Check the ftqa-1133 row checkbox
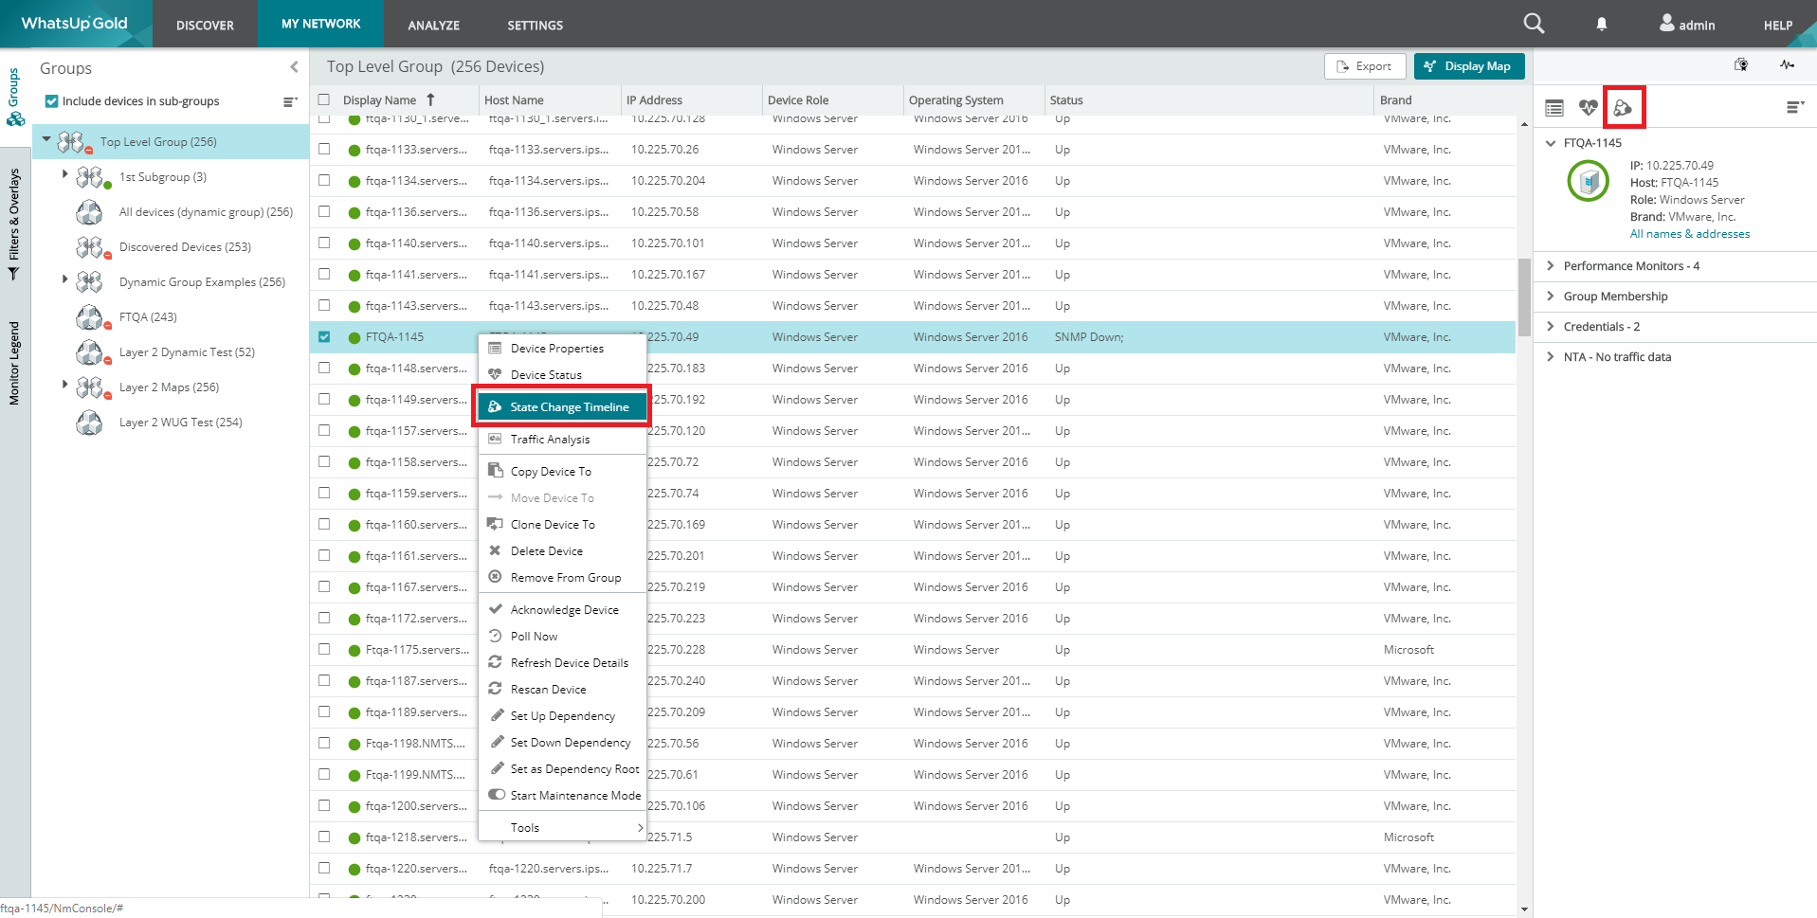The image size is (1817, 918). tap(324, 150)
